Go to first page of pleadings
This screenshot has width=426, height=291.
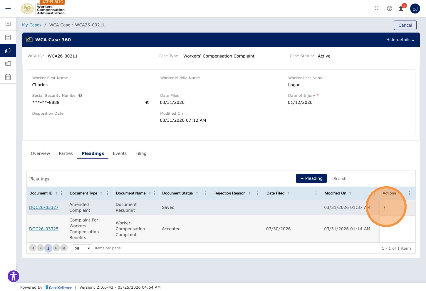pos(33,248)
